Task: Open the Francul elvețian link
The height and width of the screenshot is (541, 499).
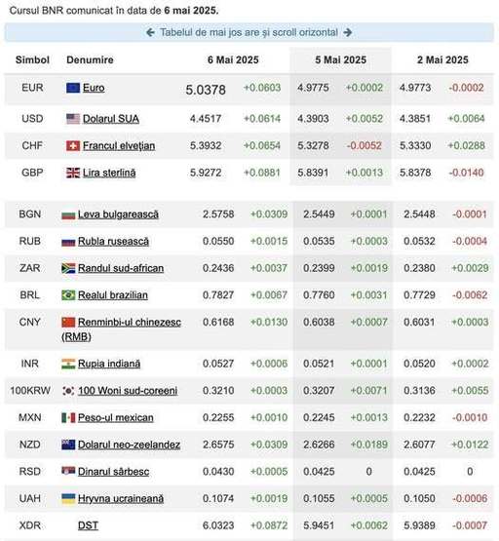Action: point(119,146)
